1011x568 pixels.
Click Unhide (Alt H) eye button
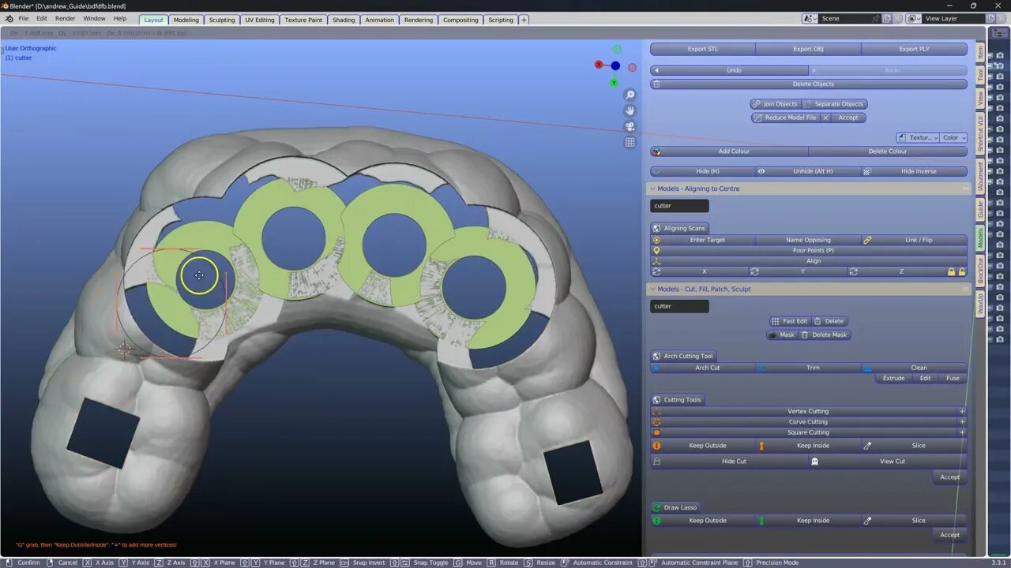[809, 171]
